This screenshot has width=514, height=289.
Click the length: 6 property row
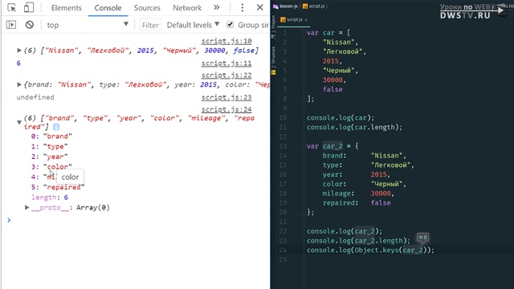(x=50, y=197)
